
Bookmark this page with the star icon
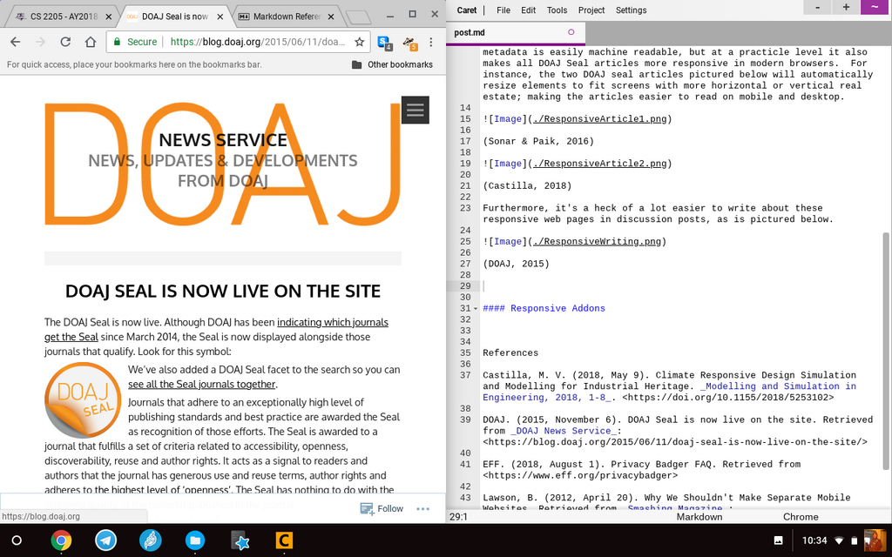coord(360,42)
